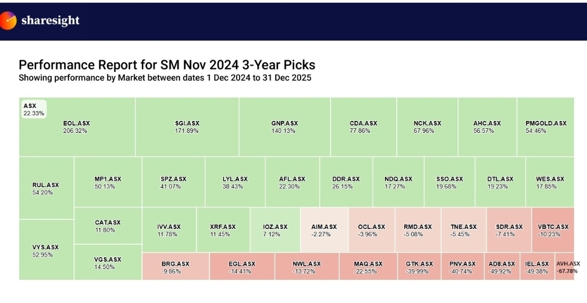Select the PMGOLD.ASX tile

pos(546,127)
